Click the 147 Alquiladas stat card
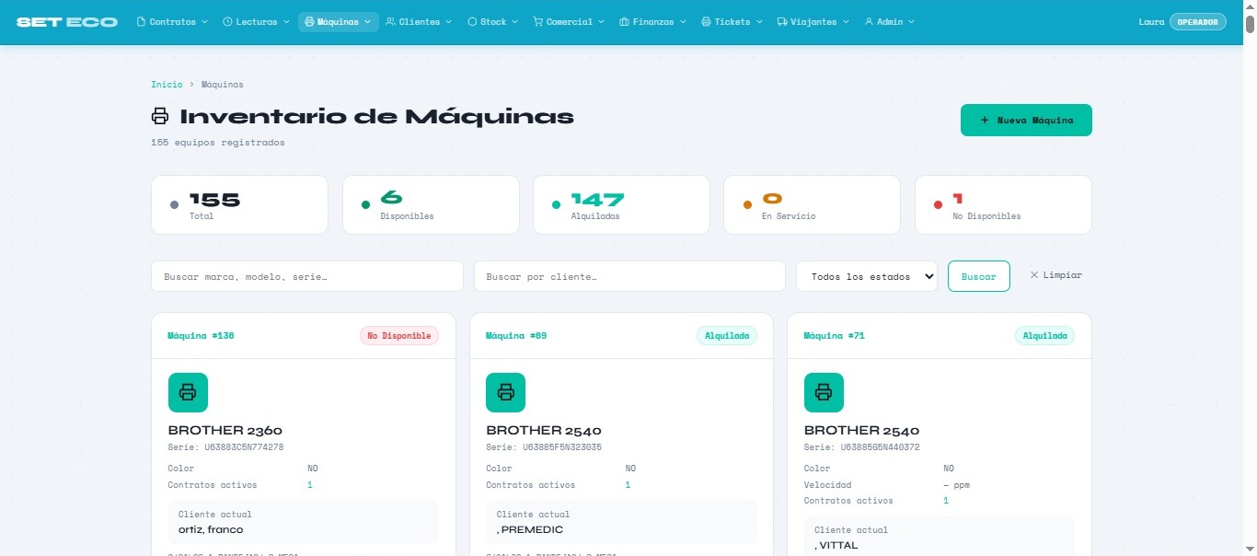The width and height of the screenshot is (1257, 556). [621, 204]
